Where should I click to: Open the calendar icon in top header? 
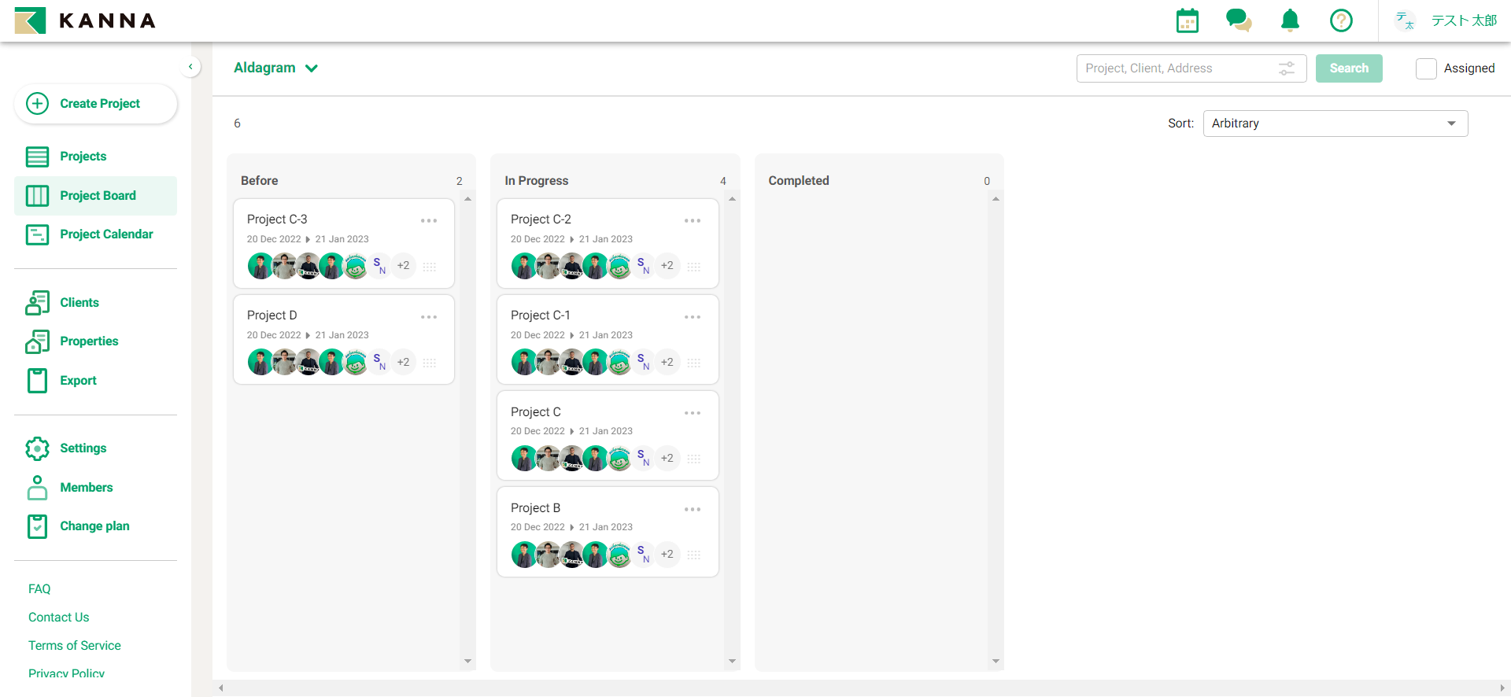(1187, 21)
